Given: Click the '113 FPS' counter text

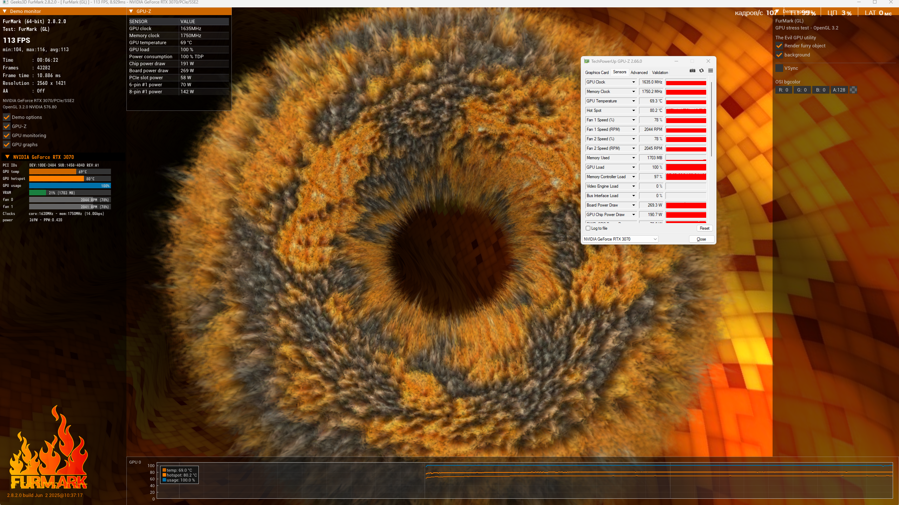Looking at the screenshot, I should pos(17,40).
